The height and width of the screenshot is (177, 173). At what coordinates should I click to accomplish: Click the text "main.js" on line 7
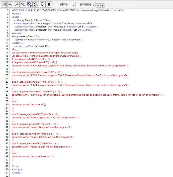point(57,30)
